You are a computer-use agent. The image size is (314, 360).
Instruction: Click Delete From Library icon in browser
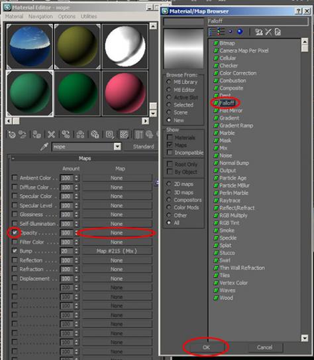pos(268,32)
